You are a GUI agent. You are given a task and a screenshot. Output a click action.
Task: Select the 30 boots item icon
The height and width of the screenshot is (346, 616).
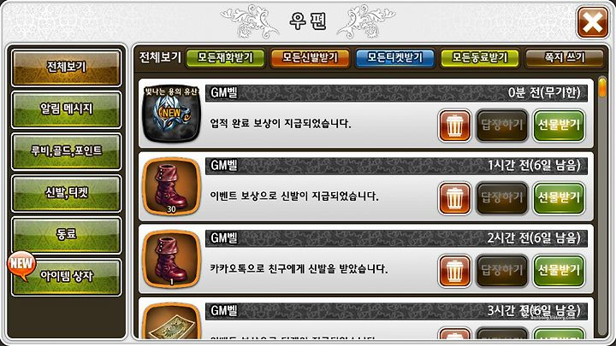pos(172,186)
